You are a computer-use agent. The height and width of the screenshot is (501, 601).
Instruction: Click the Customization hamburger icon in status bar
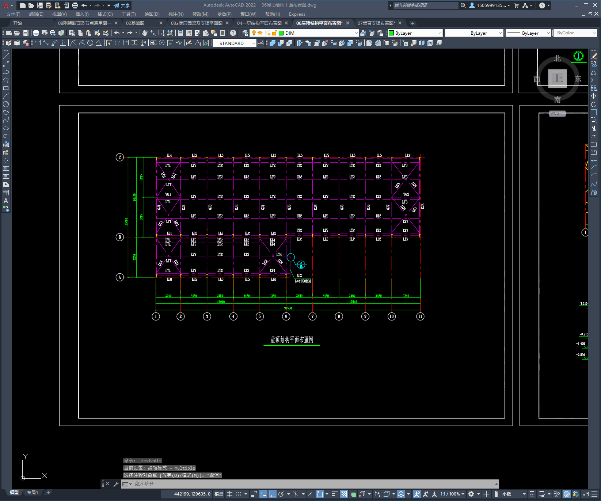[595, 494]
